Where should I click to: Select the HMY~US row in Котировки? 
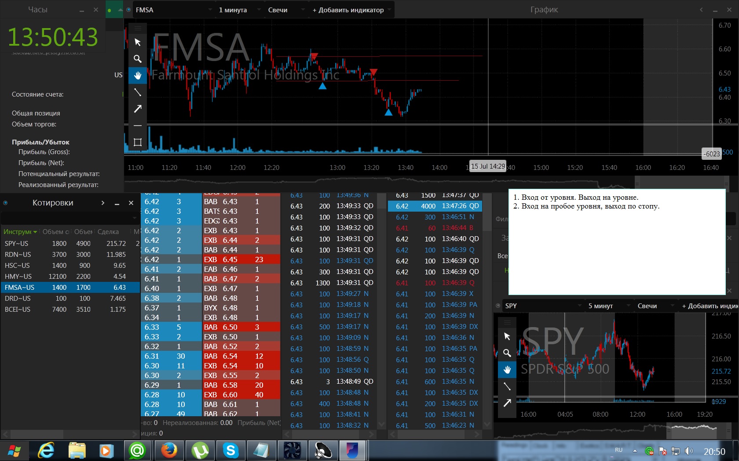[70, 276]
